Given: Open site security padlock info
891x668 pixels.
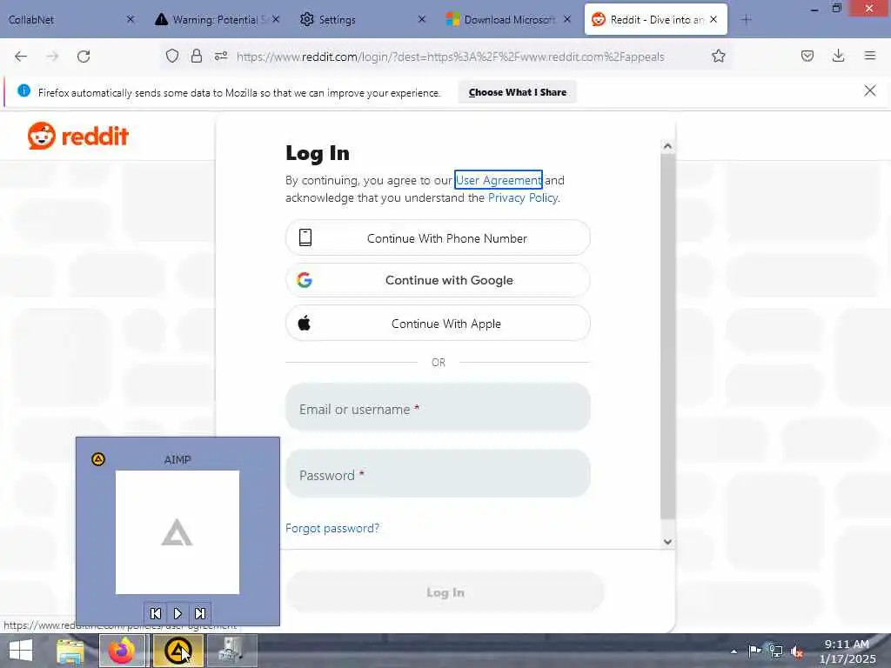Looking at the screenshot, I should [197, 56].
